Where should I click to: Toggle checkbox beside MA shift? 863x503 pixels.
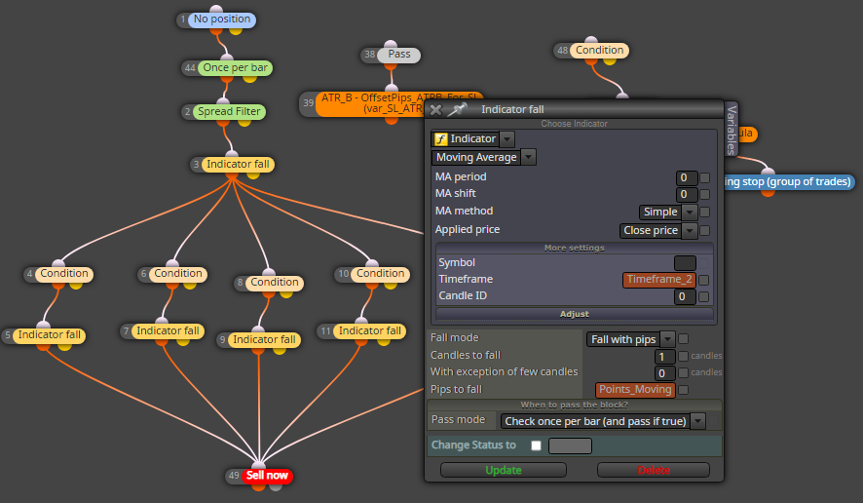coord(704,195)
